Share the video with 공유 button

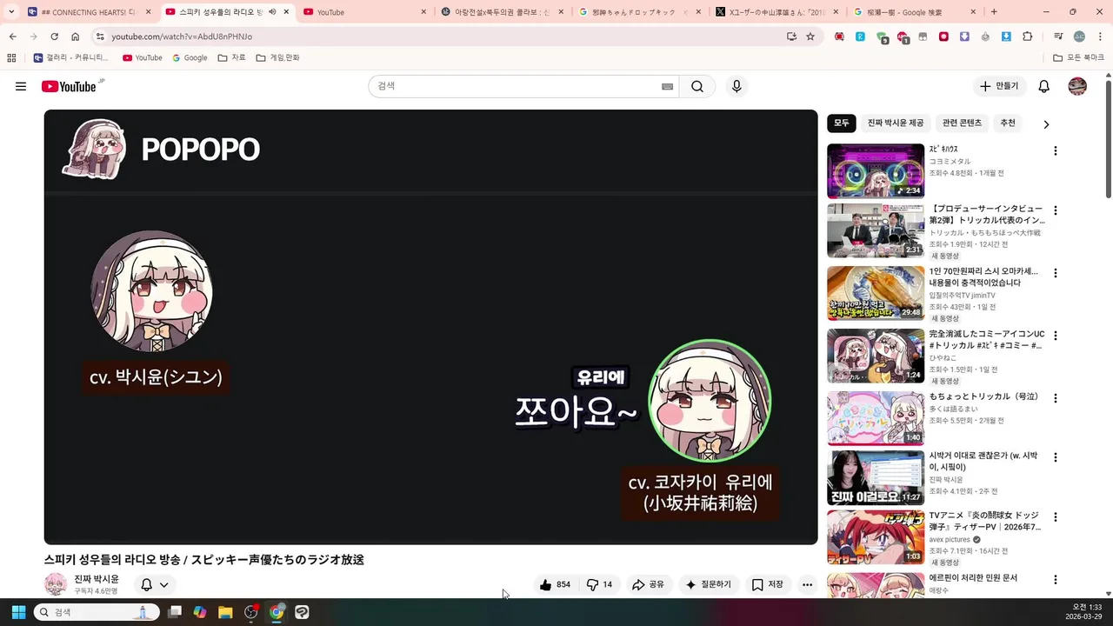(x=648, y=584)
